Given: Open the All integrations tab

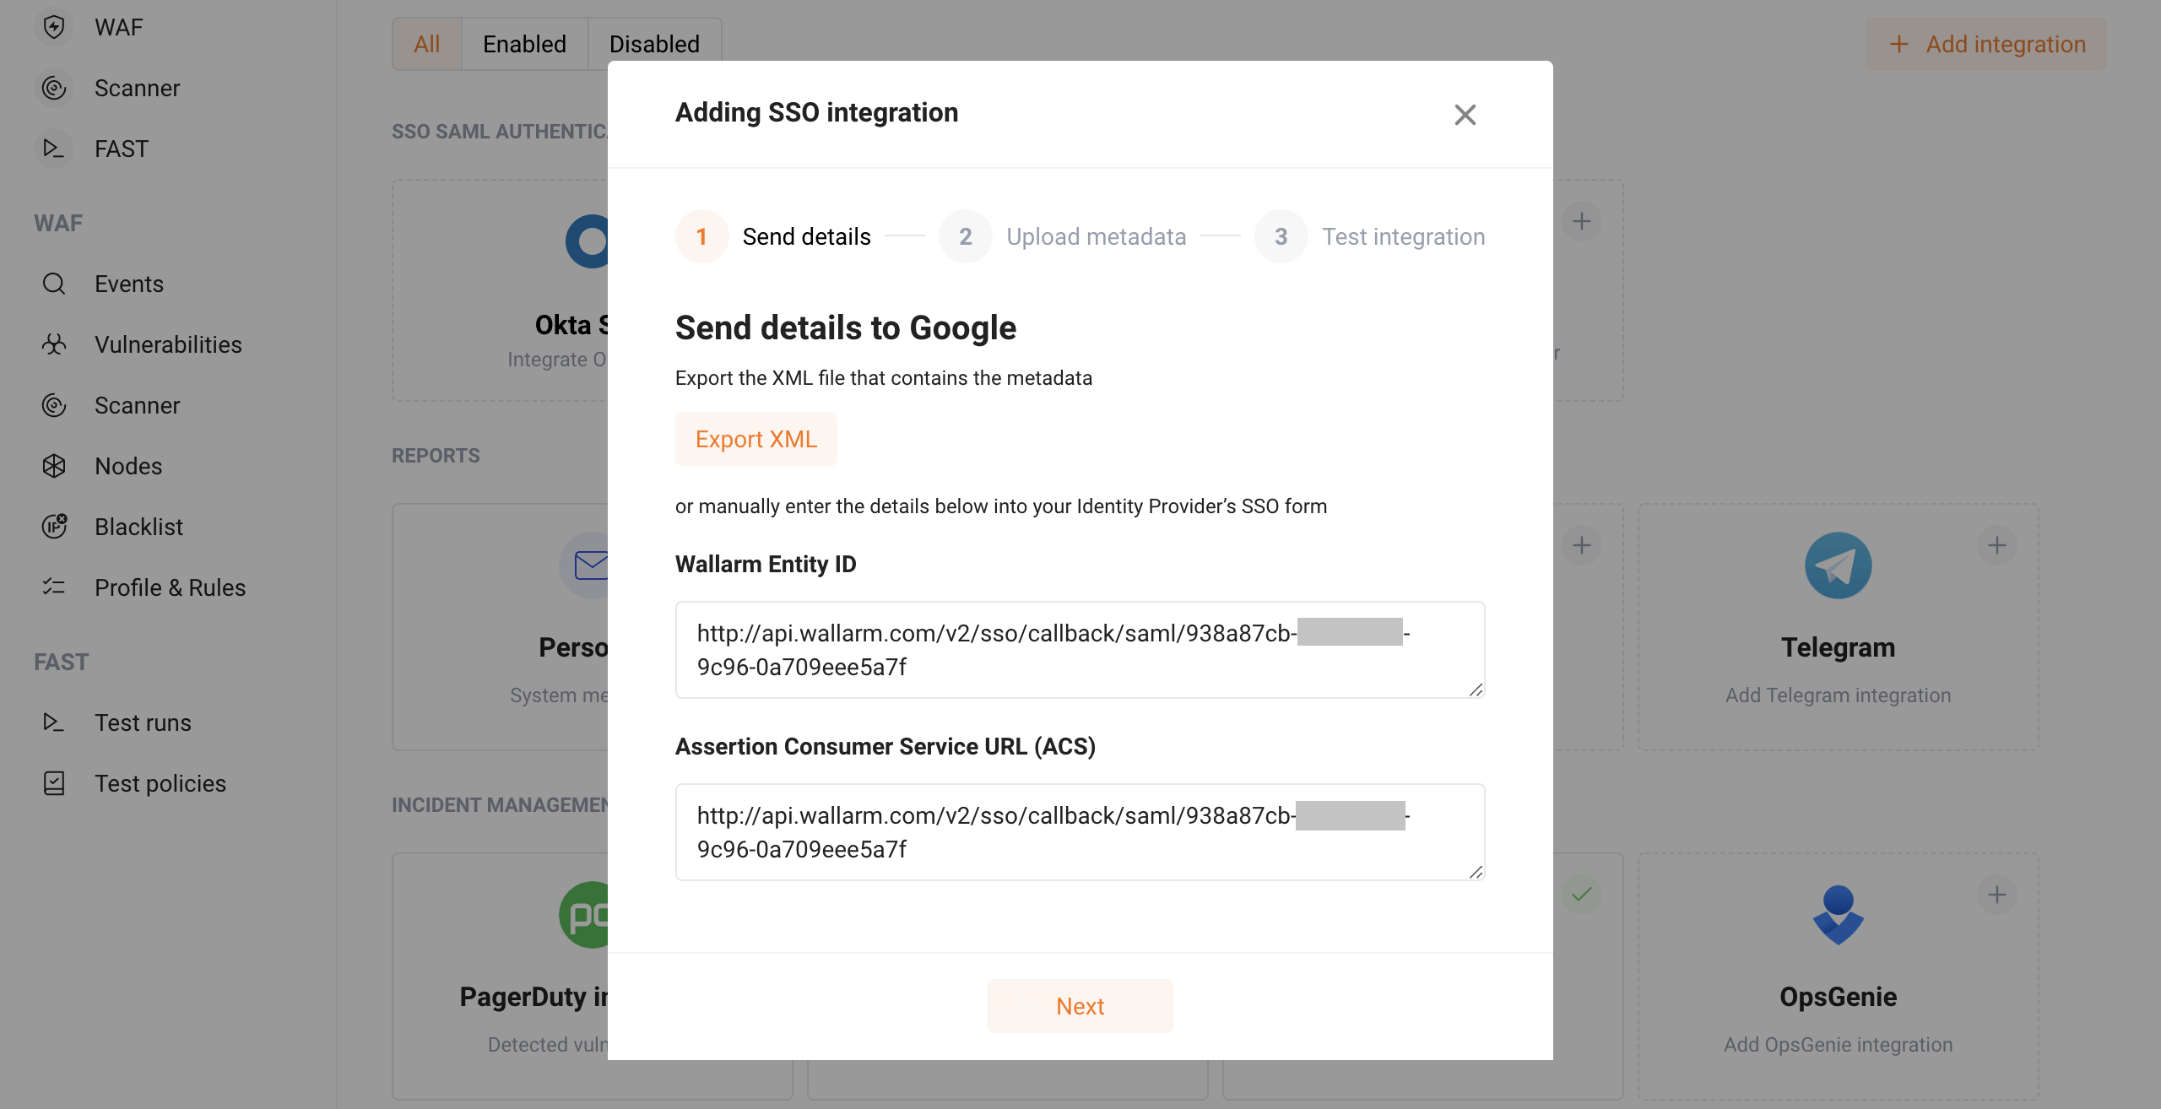Looking at the screenshot, I should (x=427, y=43).
